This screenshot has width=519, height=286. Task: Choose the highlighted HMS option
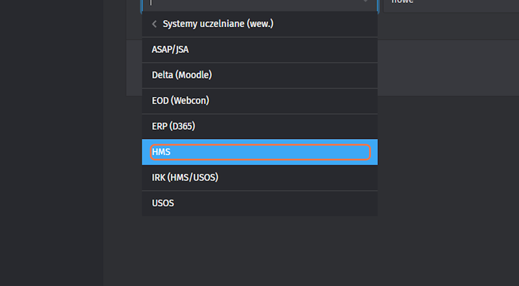(x=259, y=152)
